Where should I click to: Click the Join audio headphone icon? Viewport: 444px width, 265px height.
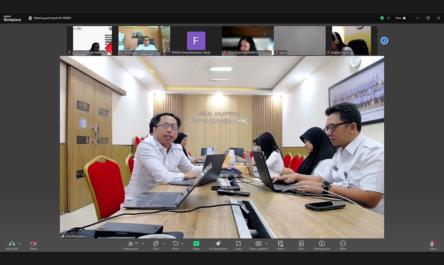pos(12,244)
